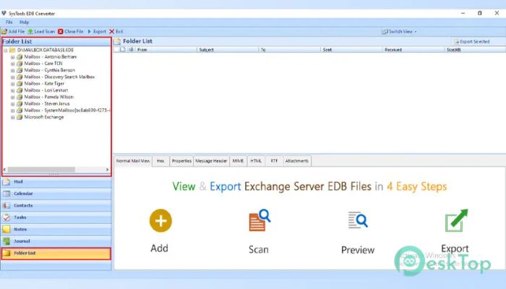Click the Contacts icon in sidebar
The height and width of the screenshot is (289, 506).
[x=7, y=205]
